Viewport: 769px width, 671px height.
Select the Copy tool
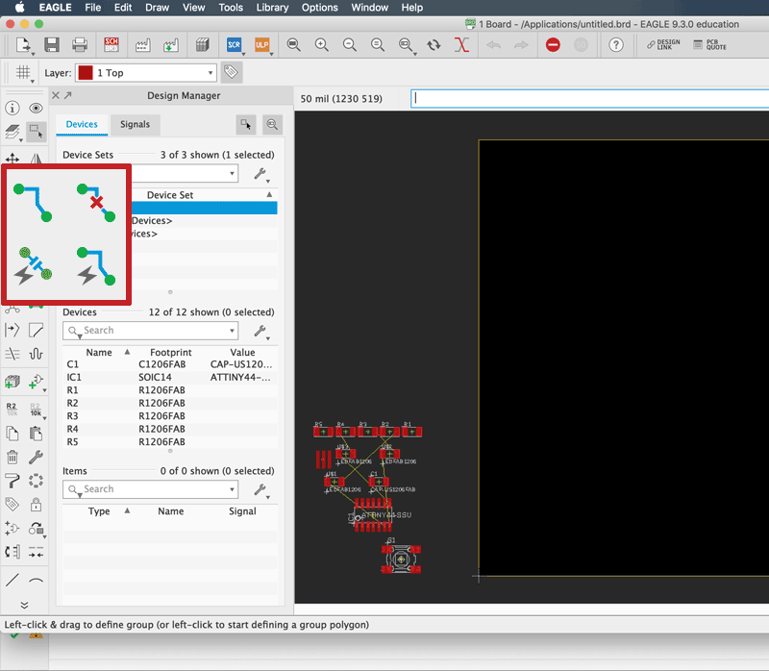(x=12, y=434)
